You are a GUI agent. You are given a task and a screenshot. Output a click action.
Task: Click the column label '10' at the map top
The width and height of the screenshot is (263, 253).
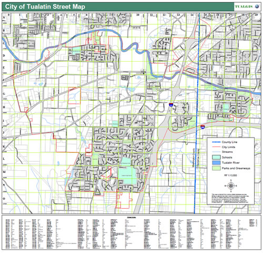coord(138,15)
